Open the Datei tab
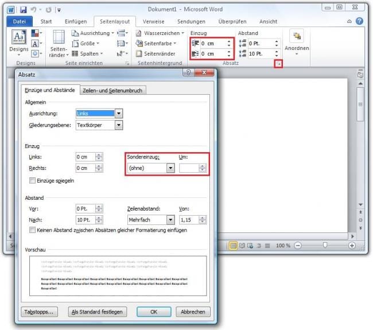Screen dimensions: 373x330 (20, 22)
